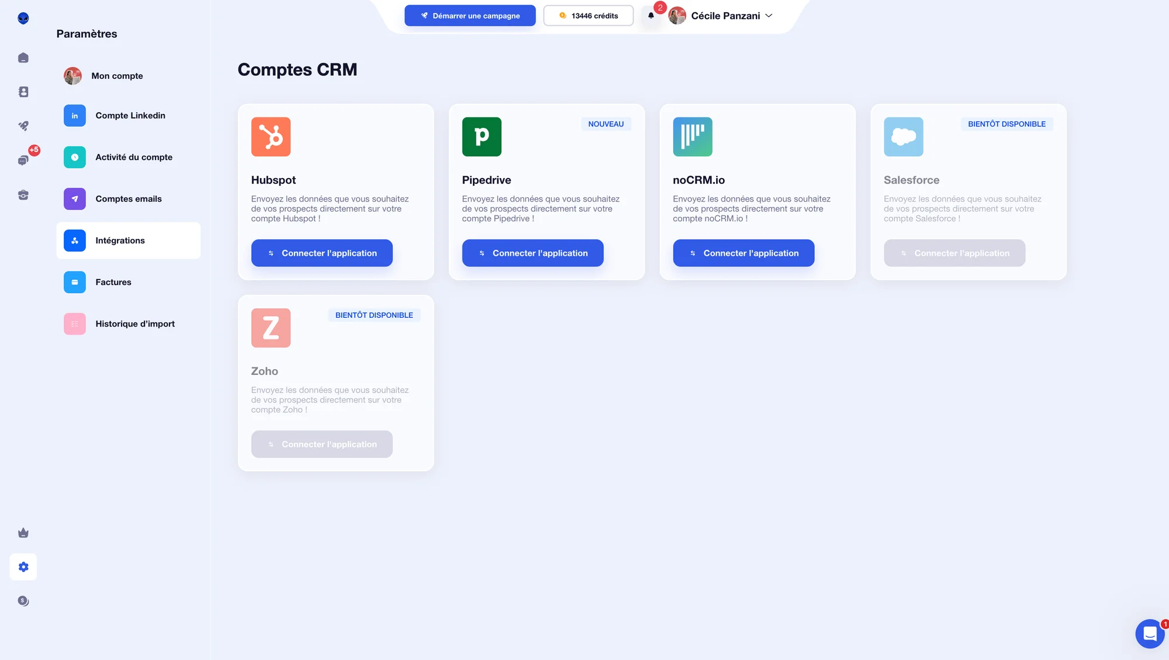Image resolution: width=1169 pixels, height=660 pixels.
Task: Click the pink import history icon
Action: [75, 324]
